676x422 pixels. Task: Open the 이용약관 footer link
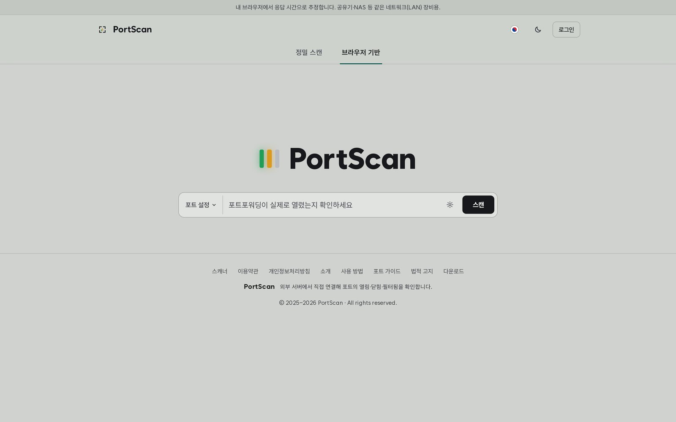248,271
